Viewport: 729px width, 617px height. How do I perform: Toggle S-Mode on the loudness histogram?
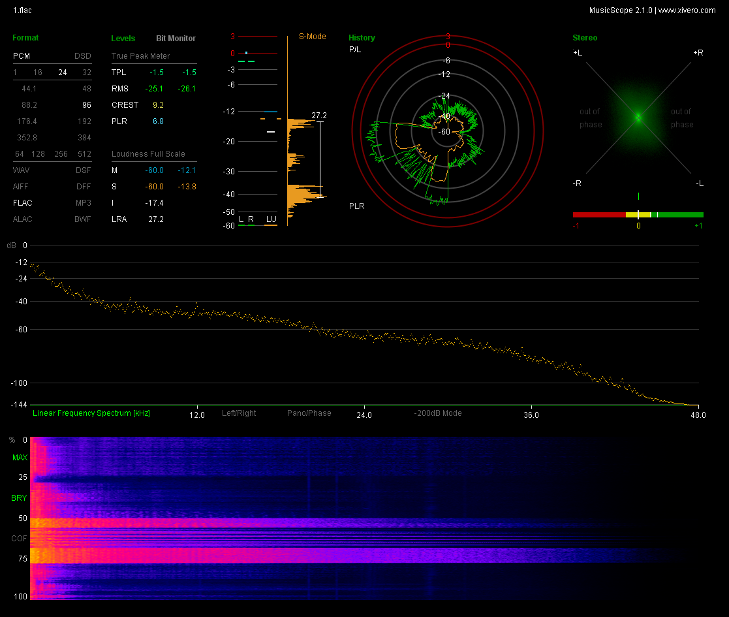pyautogui.click(x=313, y=37)
